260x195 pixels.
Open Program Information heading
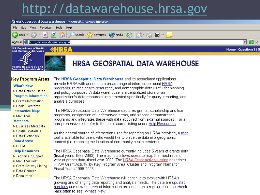click(30, 96)
